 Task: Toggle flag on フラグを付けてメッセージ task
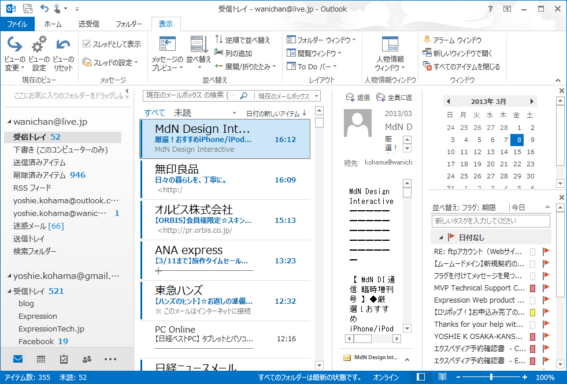(x=546, y=276)
